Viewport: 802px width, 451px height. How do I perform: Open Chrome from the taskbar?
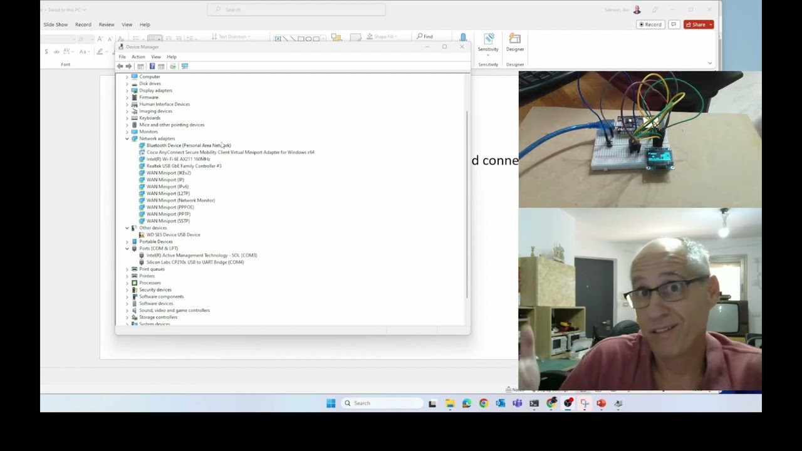pos(483,403)
